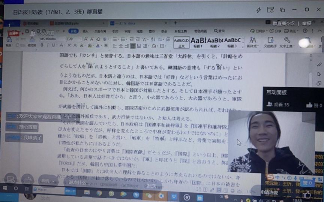Screen dimensions: 324x202
Task: Open 群直播介绍 live stream introduction link
Action: tap(283, 24)
